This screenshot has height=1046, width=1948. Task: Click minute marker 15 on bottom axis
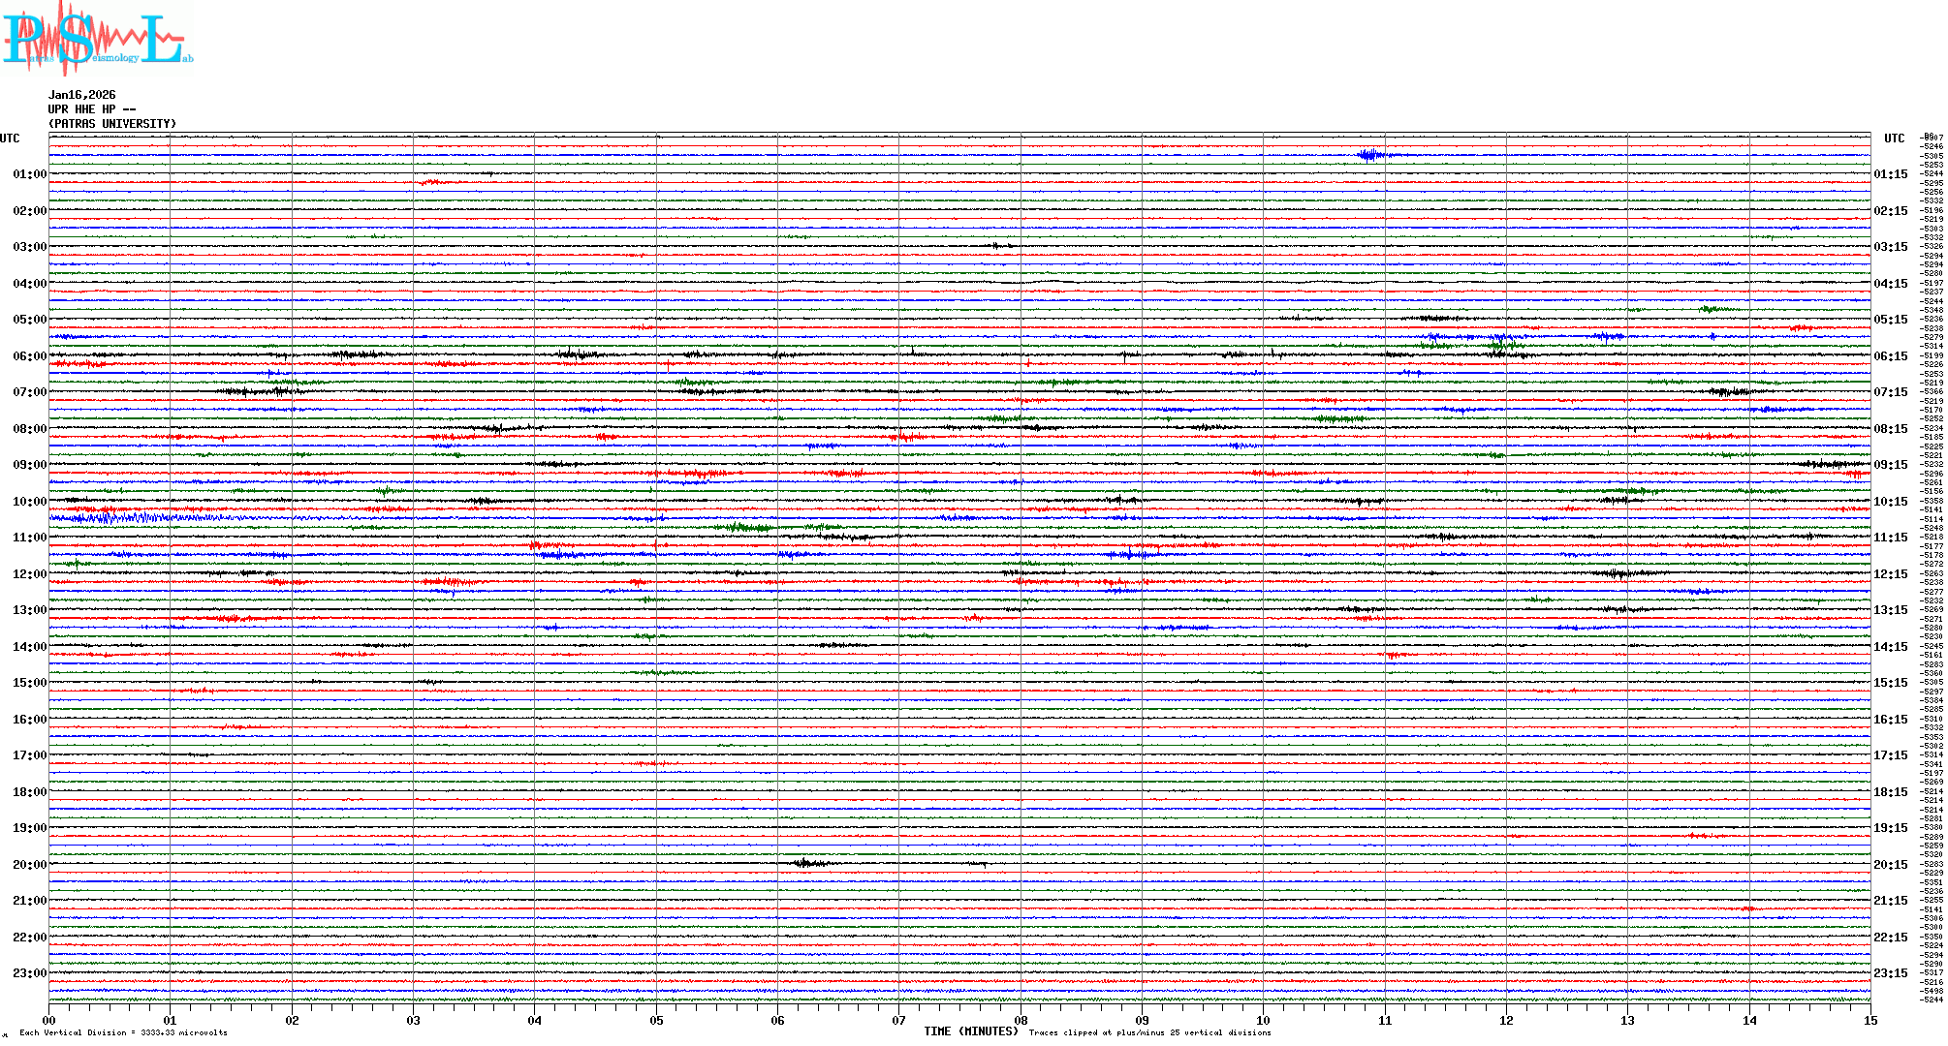[1869, 1021]
